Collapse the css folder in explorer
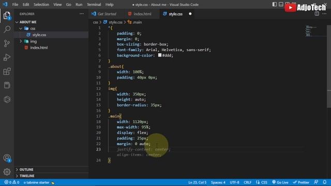The height and width of the screenshot is (186, 331). coord(21,28)
